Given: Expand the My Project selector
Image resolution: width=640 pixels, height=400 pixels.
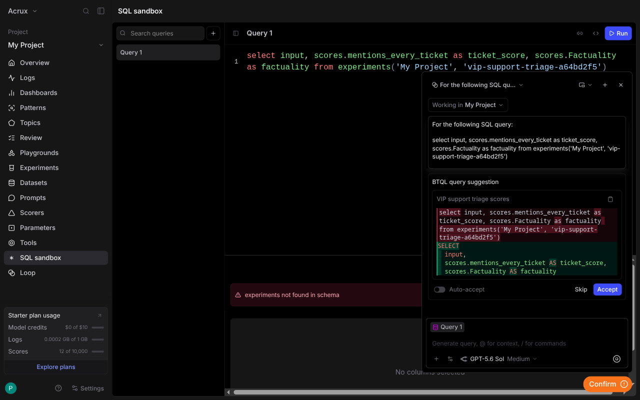Looking at the screenshot, I should (x=56, y=45).
